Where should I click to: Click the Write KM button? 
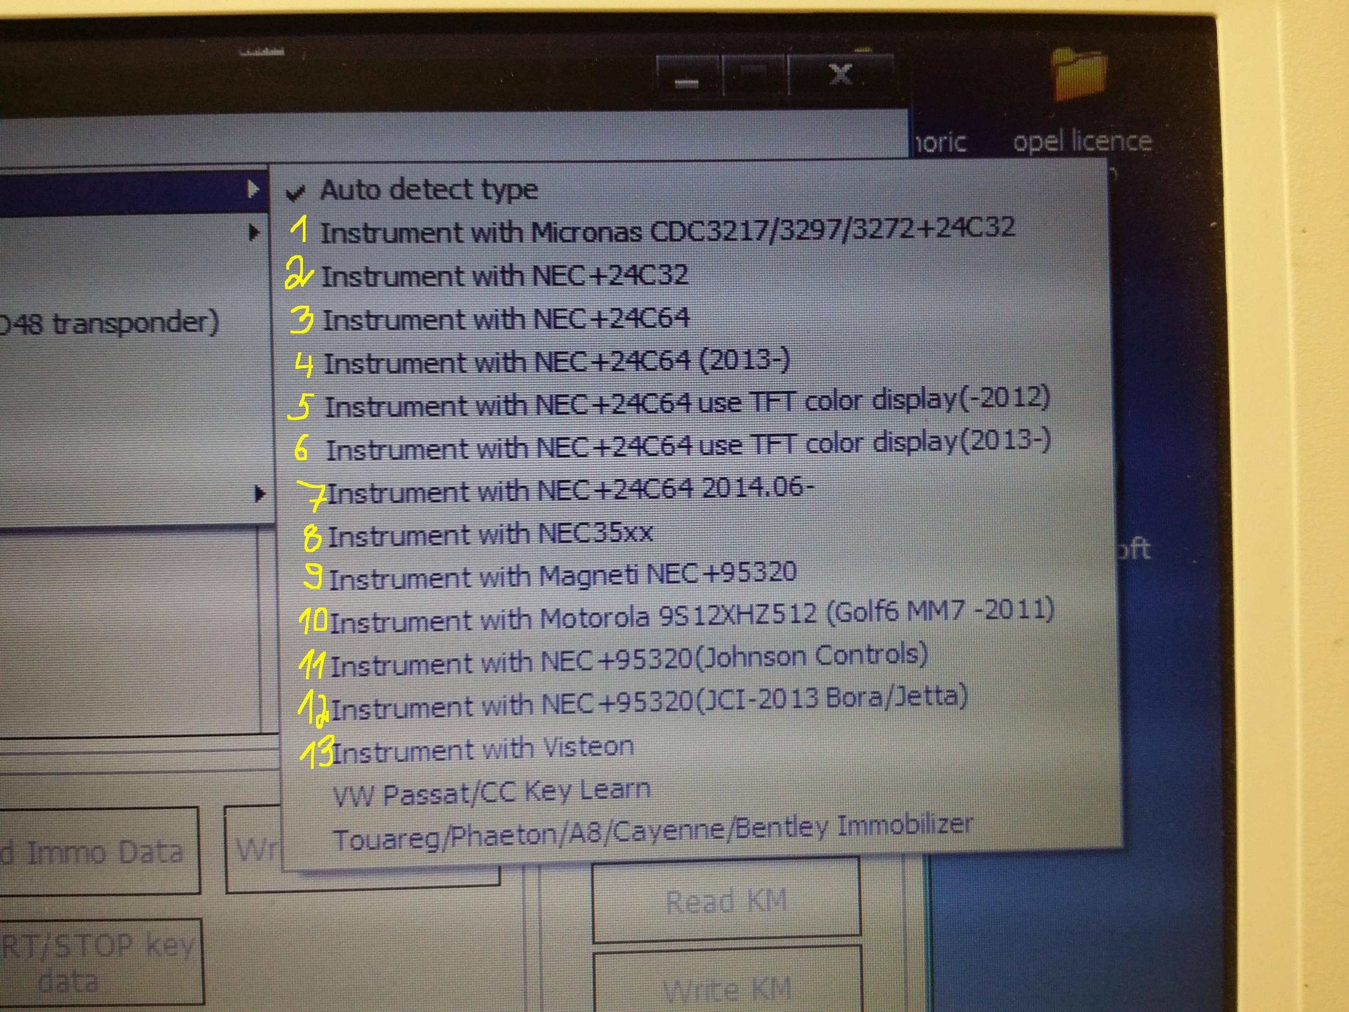728,982
